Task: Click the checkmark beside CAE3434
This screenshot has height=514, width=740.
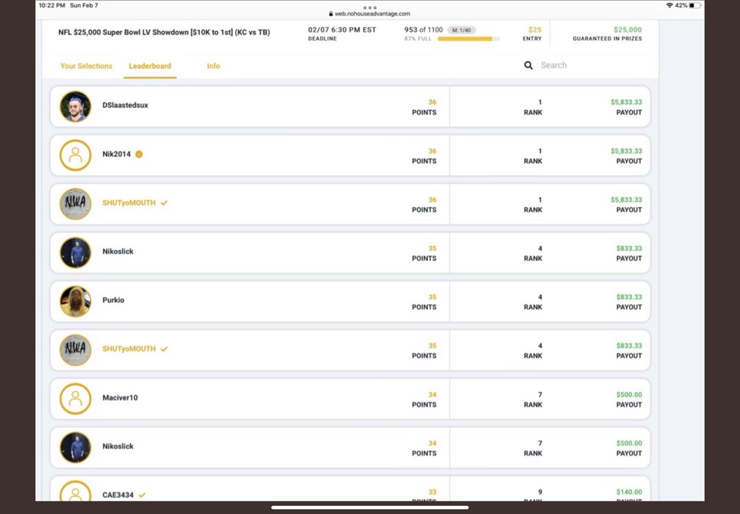Action: tap(142, 494)
